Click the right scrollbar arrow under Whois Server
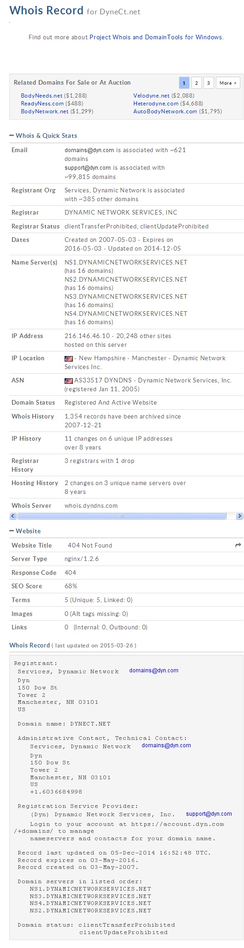 (x=239, y=516)
